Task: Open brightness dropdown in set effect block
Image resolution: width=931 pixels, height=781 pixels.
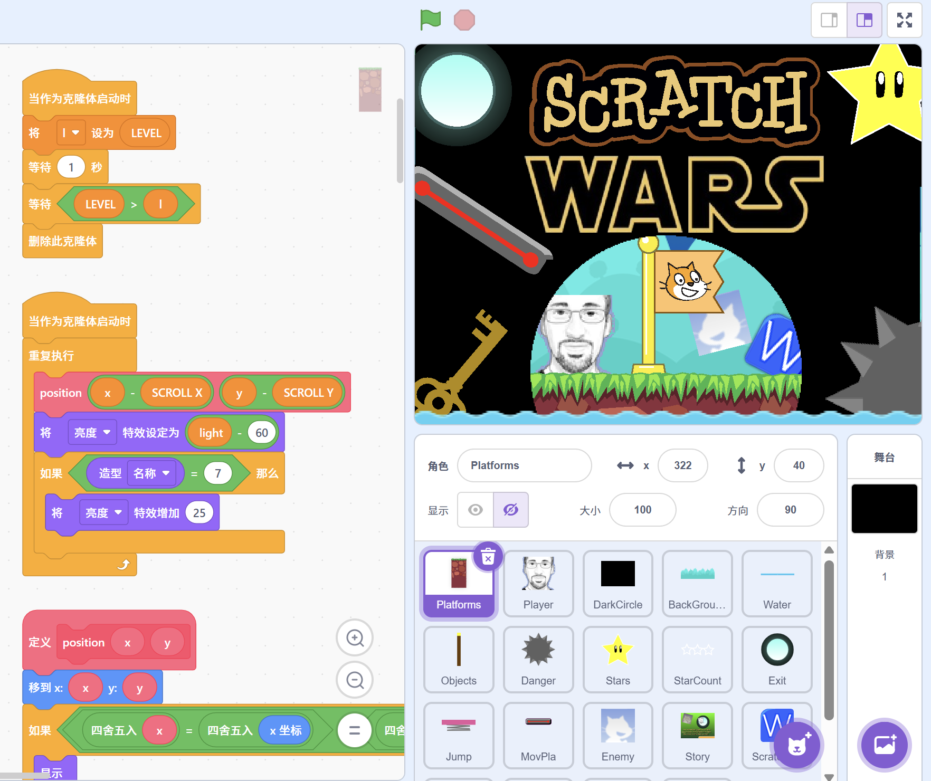Action: [x=92, y=433]
